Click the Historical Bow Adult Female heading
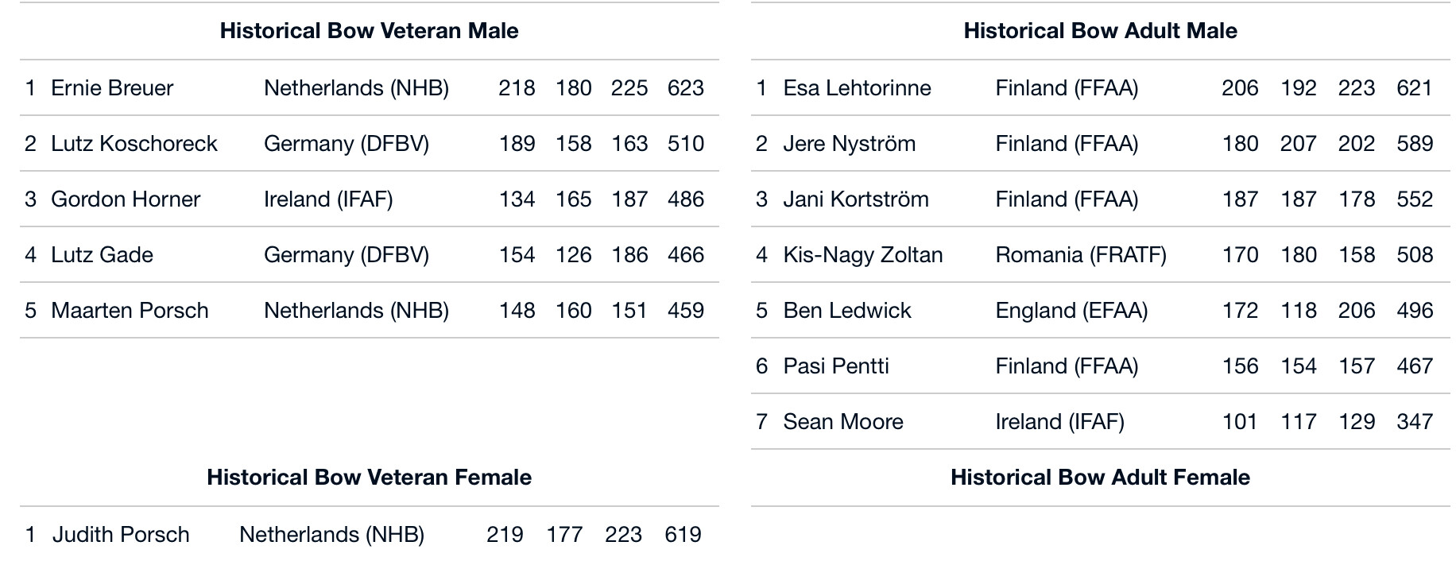The image size is (1456, 561). 1100,478
